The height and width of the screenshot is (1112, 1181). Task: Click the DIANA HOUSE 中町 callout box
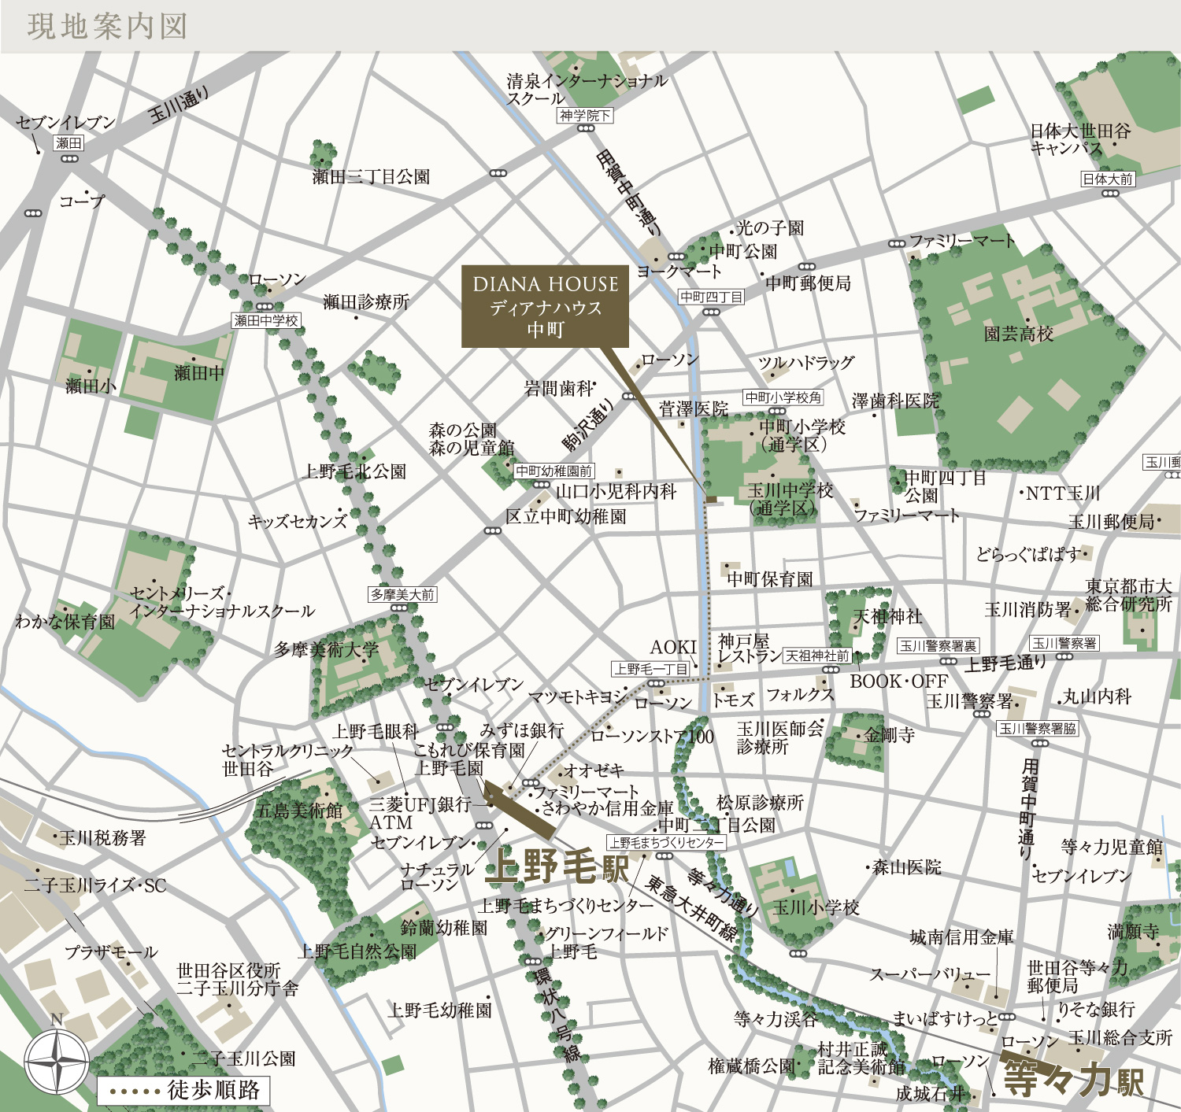(545, 307)
